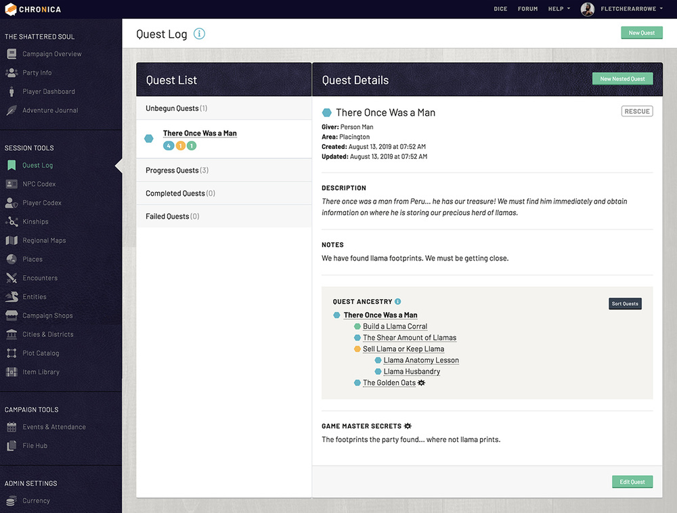Click the Kinships sidebar icon
Screen dimensions: 677x513
[12, 221]
